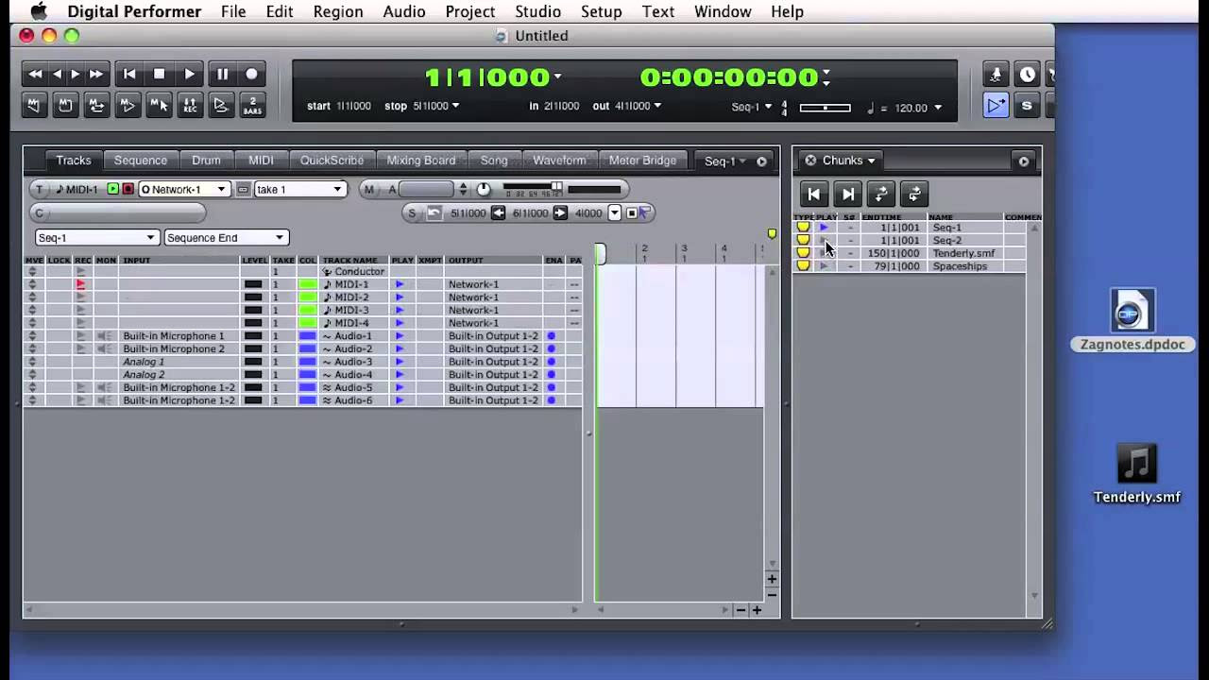Click the clock icon button in control panel
This screenshot has height=680, width=1209.
pyautogui.click(x=1028, y=75)
